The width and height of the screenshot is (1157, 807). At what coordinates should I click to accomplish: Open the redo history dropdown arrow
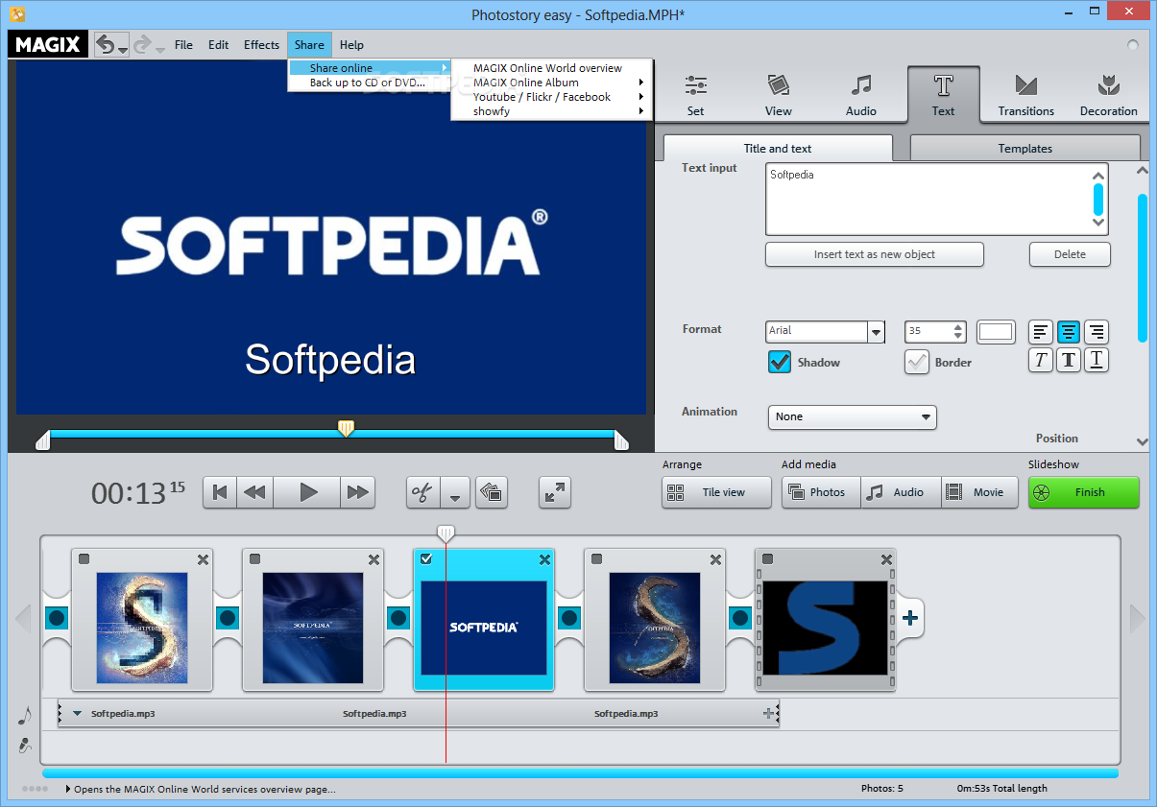tap(160, 48)
